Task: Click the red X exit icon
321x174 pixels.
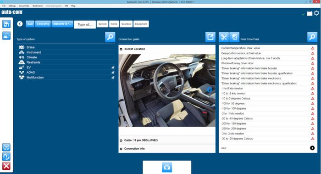Action: tap(6, 166)
